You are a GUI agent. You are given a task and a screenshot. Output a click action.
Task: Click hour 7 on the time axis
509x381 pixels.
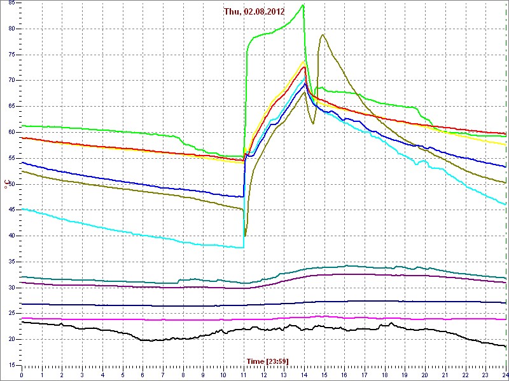pos(163,375)
